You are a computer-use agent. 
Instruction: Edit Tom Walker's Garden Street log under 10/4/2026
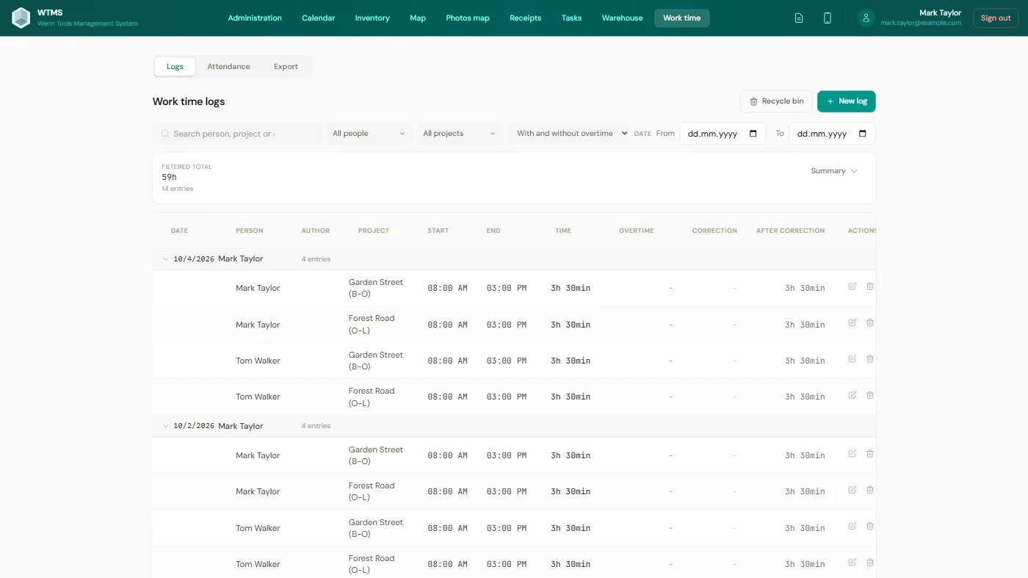(x=853, y=359)
